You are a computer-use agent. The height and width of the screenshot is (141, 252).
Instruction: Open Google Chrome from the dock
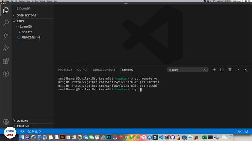pos(126,137)
